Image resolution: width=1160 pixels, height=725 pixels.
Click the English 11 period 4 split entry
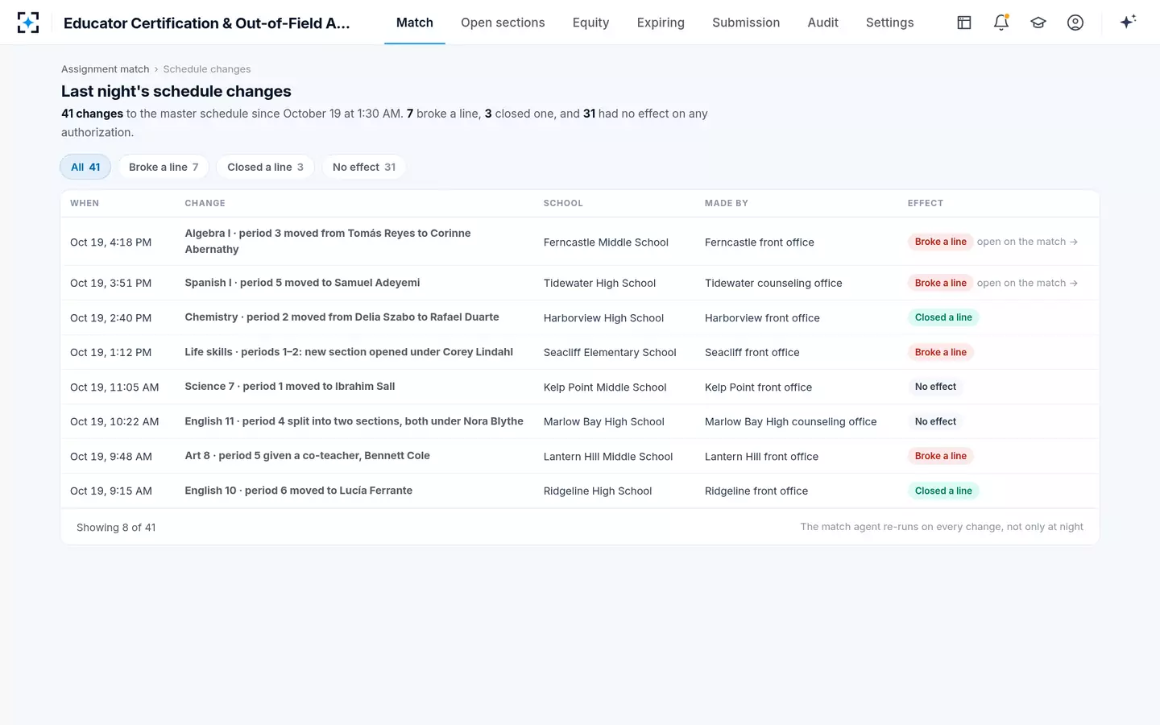pos(354,421)
